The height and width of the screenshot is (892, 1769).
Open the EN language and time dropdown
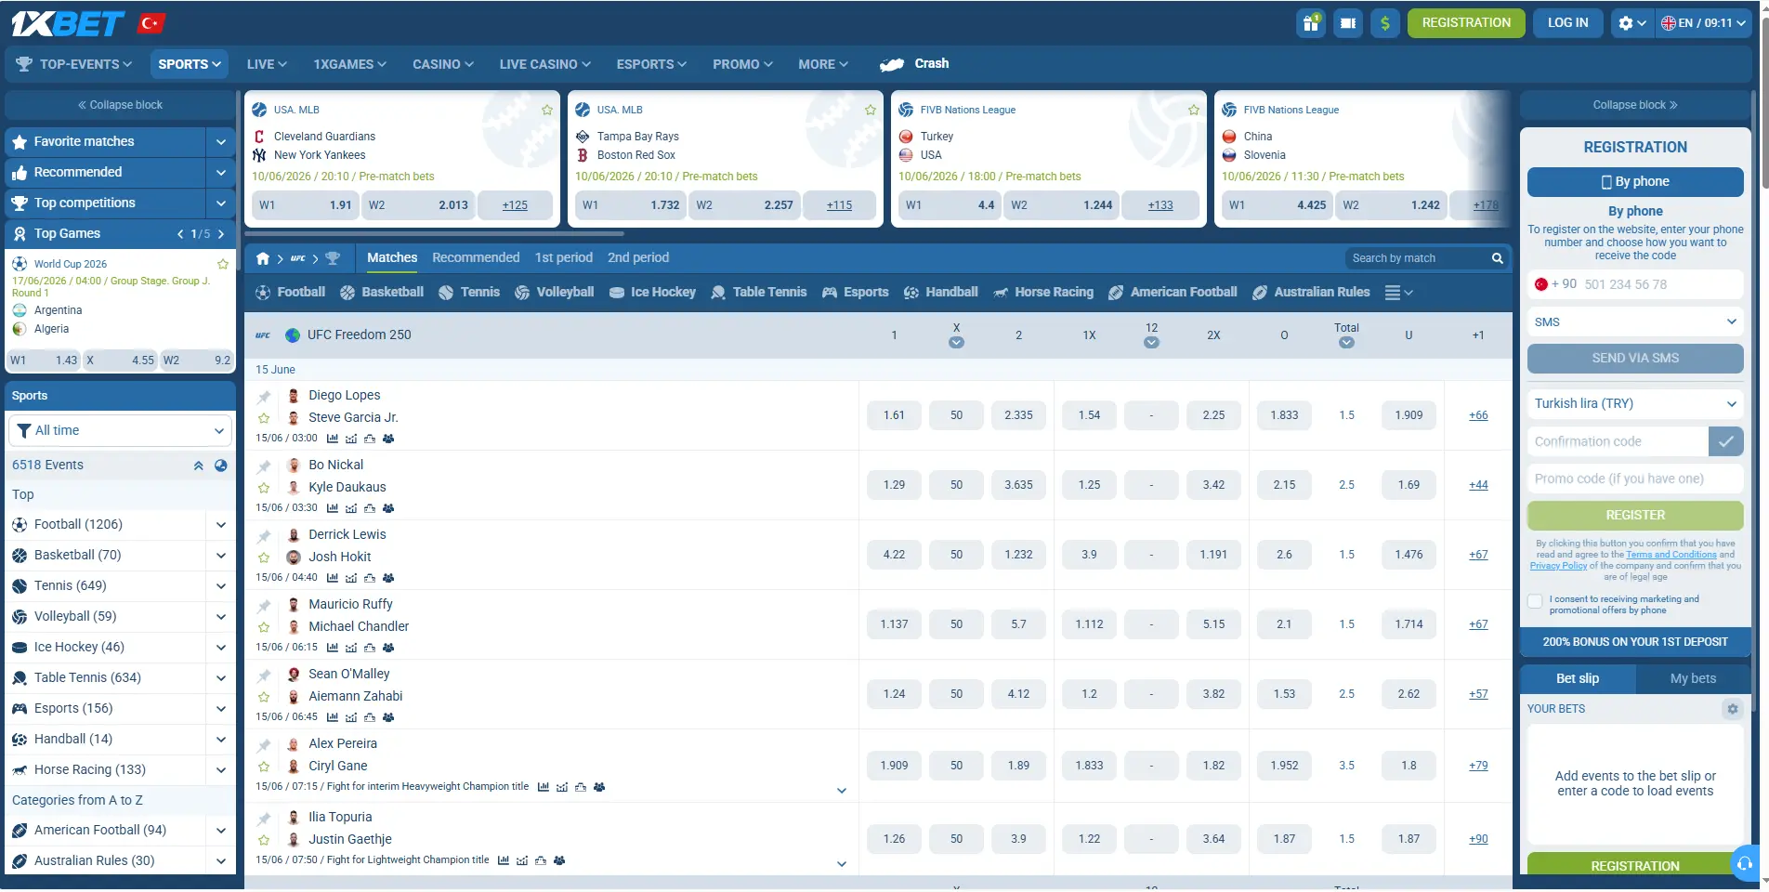(x=1704, y=23)
